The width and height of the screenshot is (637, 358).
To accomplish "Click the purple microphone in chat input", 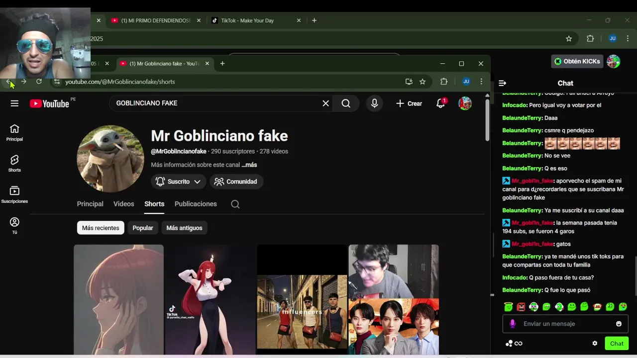I will (513, 324).
